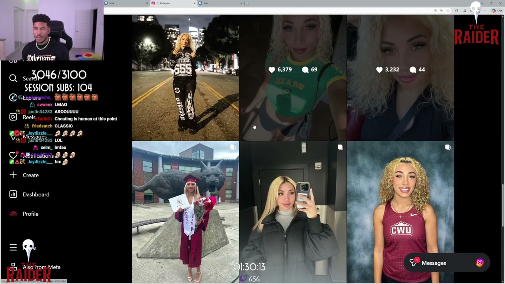
Task: Open the split screen reader icon
Action: [x=435, y=11]
